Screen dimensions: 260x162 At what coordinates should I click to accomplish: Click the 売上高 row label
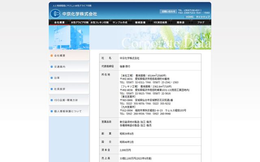tap(106, 158)
